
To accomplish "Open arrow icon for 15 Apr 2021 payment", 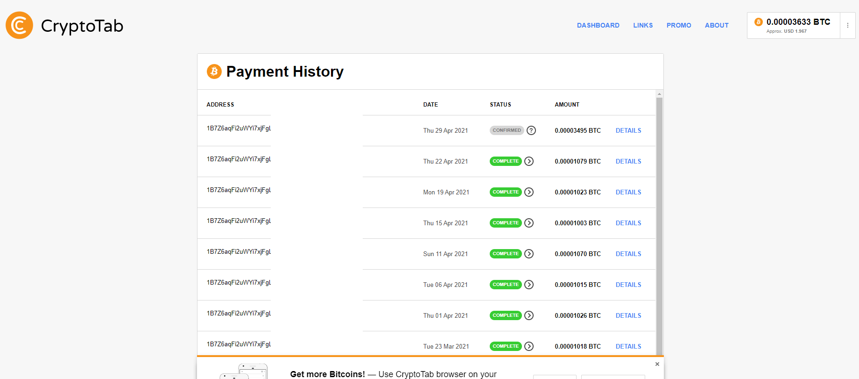I will [529, 223].
